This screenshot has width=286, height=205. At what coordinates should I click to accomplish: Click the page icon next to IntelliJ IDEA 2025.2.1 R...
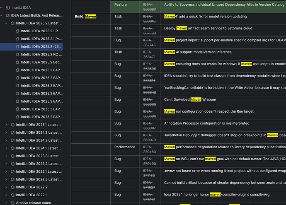coord(17,31)
